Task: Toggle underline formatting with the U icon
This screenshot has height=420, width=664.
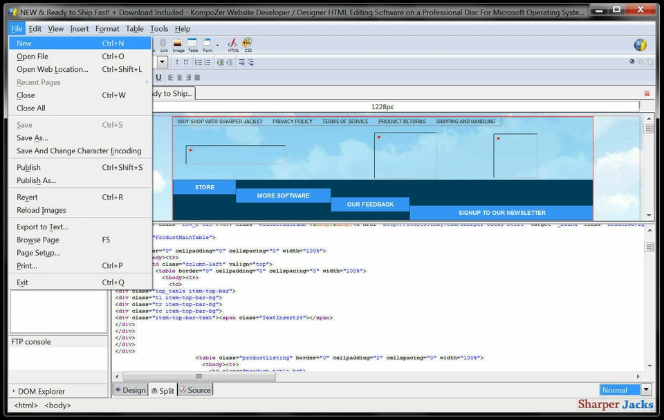Action: (x=158, y=77)
